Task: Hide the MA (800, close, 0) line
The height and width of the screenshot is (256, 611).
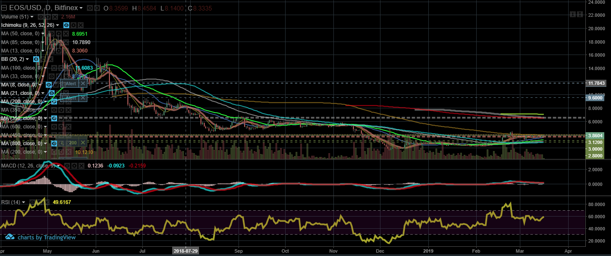Action: pyautogui.click(x=54, y=143)
